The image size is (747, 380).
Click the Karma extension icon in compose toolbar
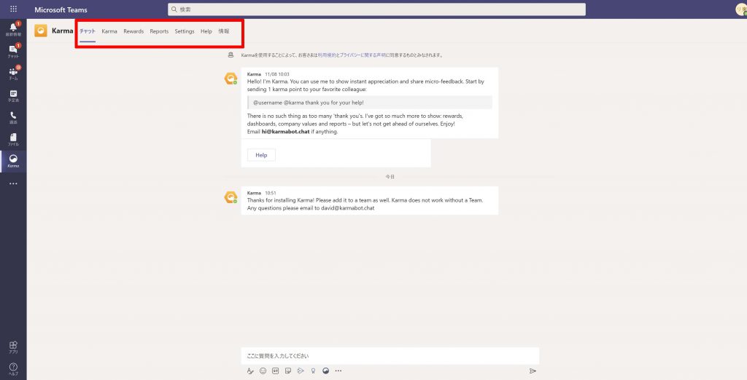coord(326,371)
